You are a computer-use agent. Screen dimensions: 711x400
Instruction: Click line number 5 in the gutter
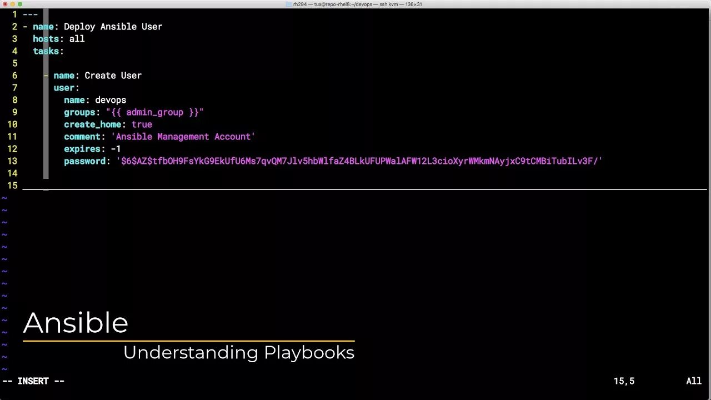click(14, 63)
